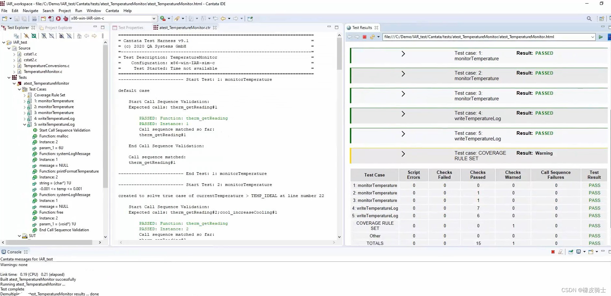Click the binary 010 file toolbar icon
The height and width of the screenshot is (296, 611).
click(34, 19)
